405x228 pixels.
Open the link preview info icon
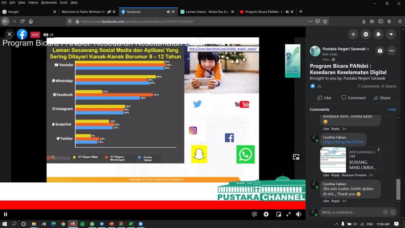pos(378,149)
